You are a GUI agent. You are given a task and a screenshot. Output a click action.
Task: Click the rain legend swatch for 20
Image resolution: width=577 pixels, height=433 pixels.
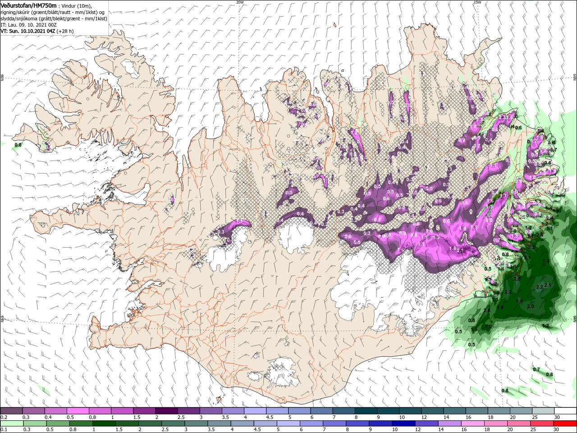coord(519,424)
